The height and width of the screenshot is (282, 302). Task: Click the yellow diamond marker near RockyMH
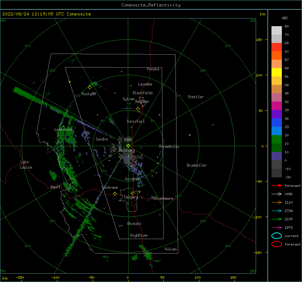(x=90, y=88)
